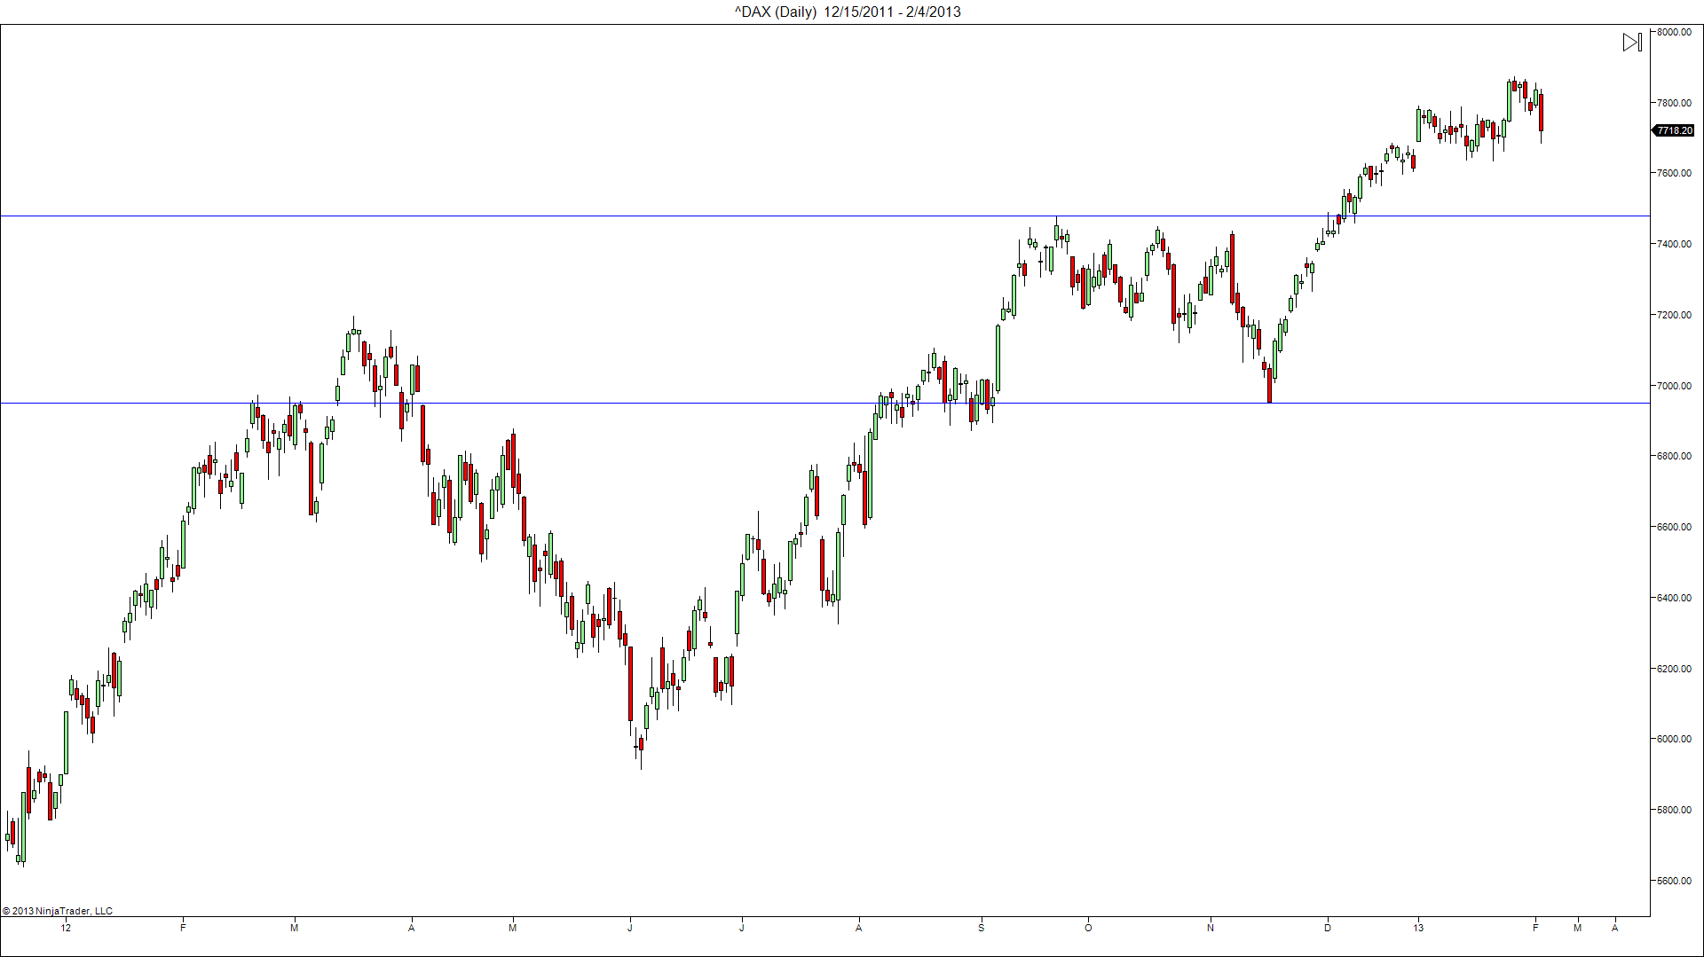
Task: Select the blue horizontal support line
Action: (825, 404)
